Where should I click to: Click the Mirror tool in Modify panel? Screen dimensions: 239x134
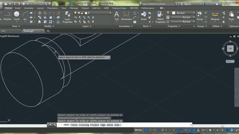(x=45, y=17)
